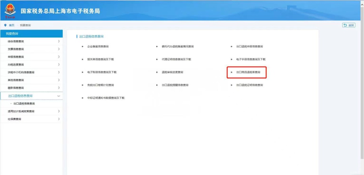The height and width of the screenshot is (175, 364).
Task: Open 电子账册信息查询及下载
Action: click(x=102, y=72)
